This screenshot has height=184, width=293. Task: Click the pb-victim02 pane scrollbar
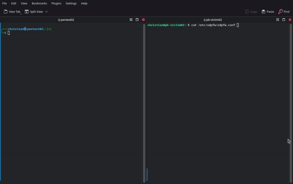[291, 102]
